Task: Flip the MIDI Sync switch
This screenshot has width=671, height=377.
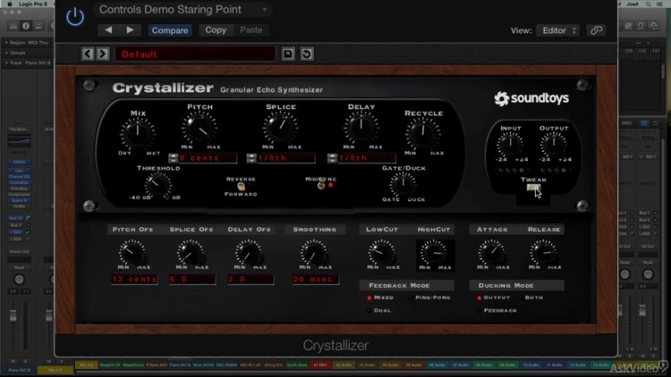Action: click(x=320, y=186)
